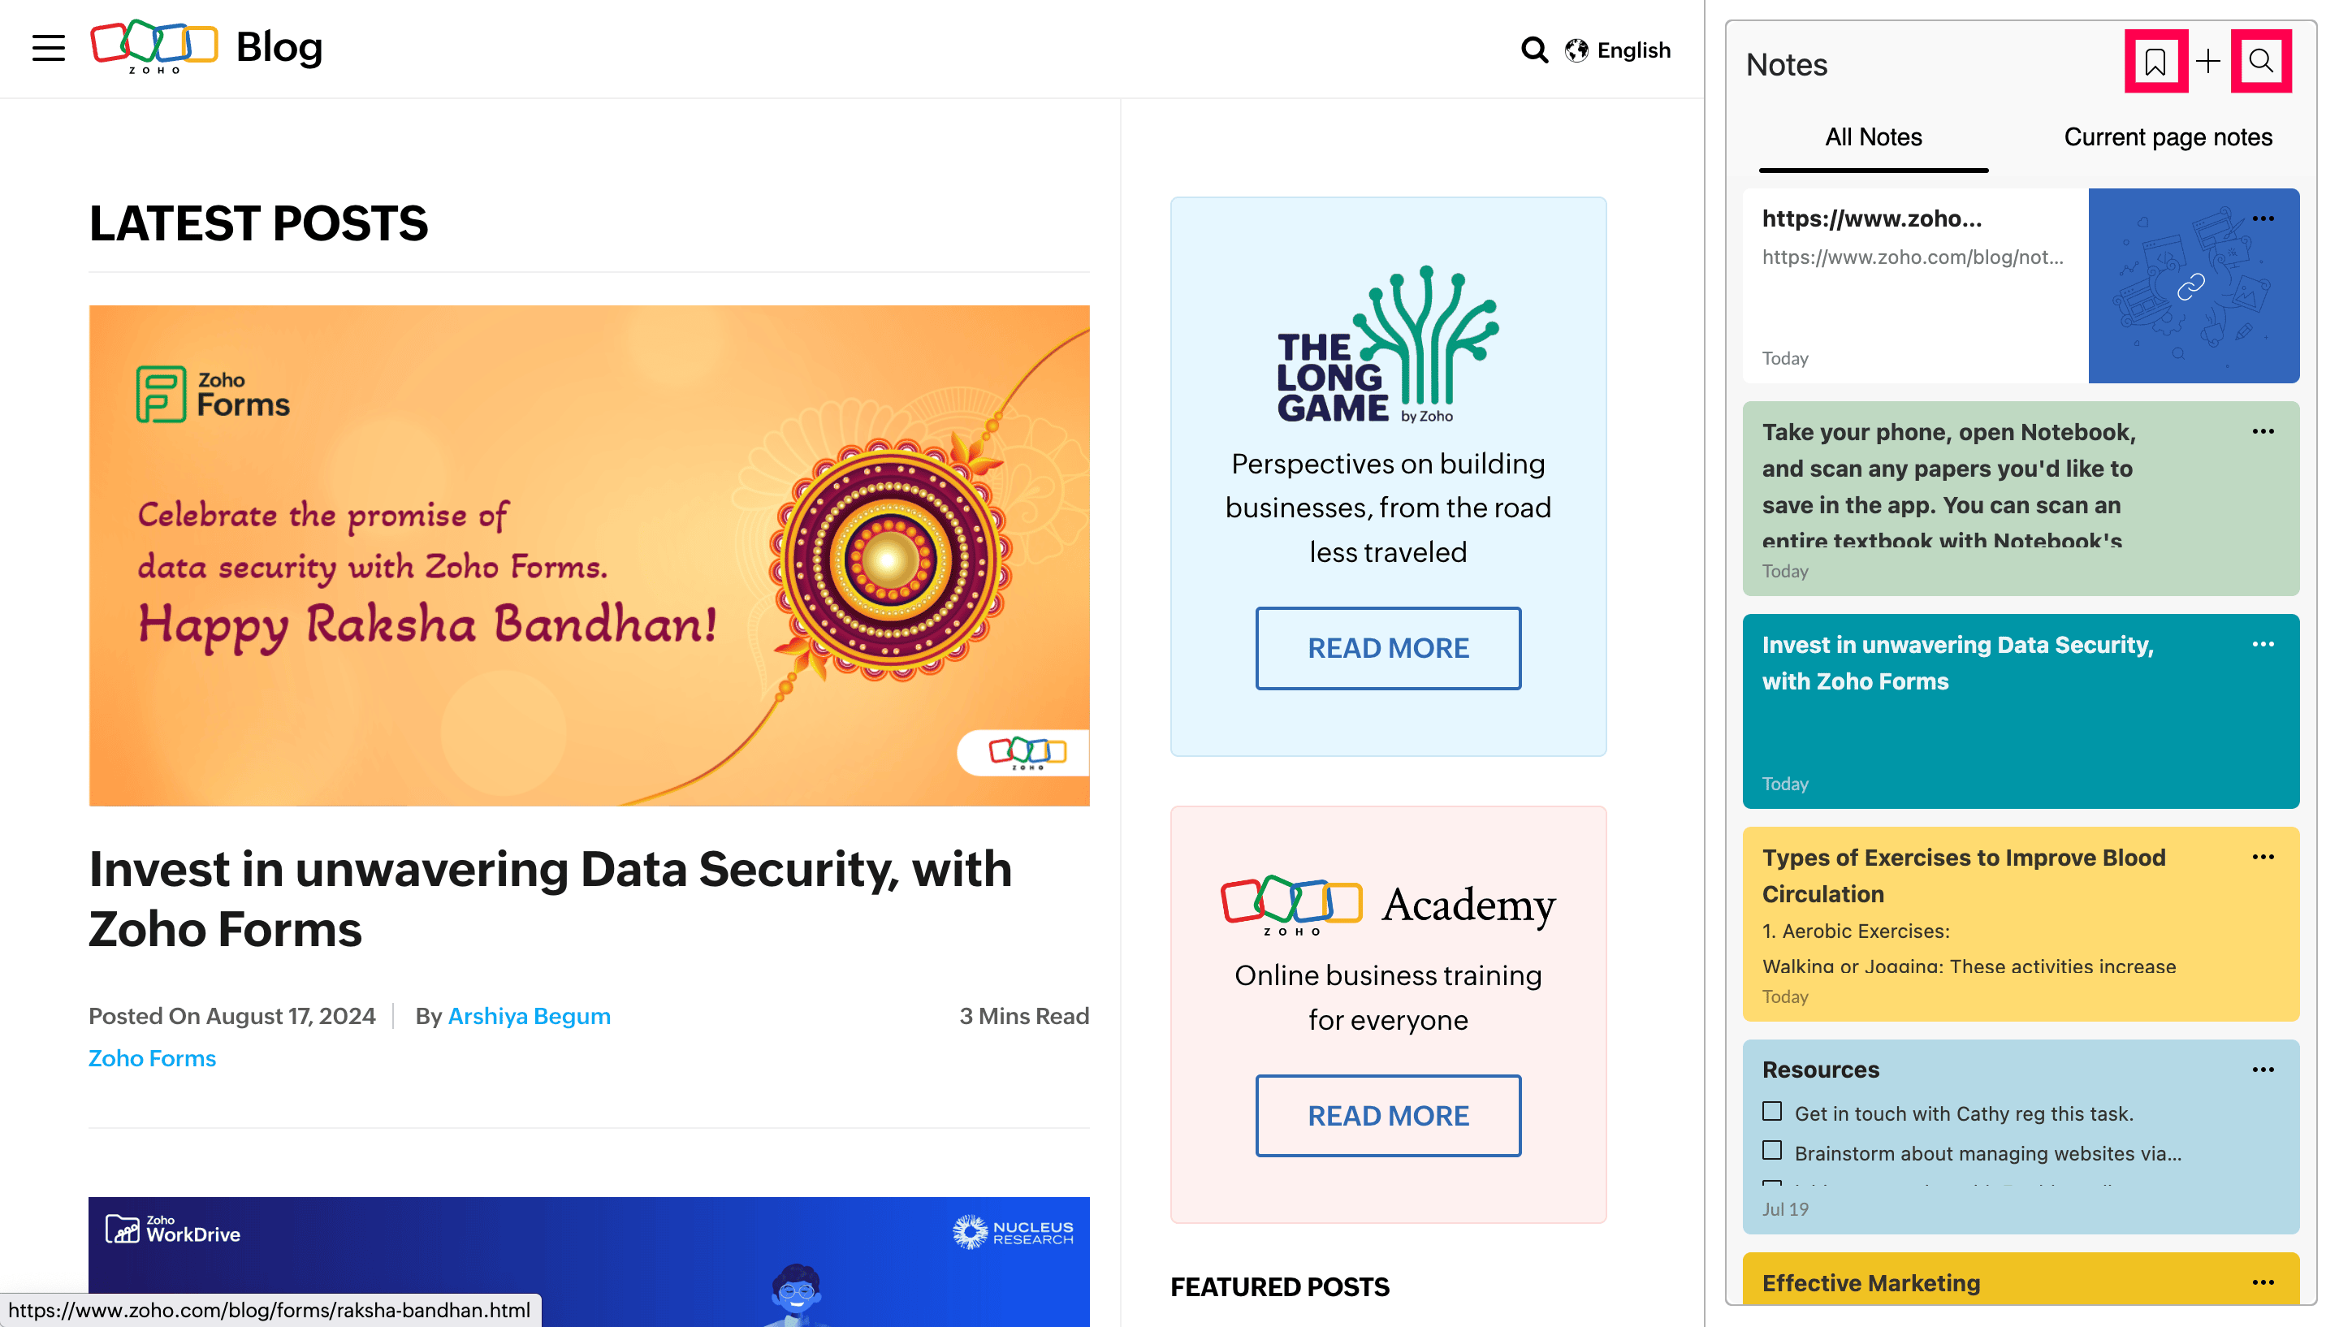Add a new note with plus icon

(x=2207, y=62)
